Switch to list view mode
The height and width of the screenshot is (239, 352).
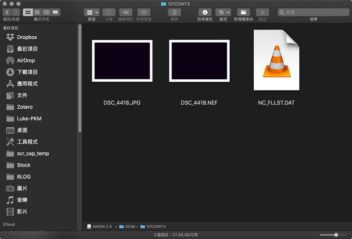[x=37, y=12]
